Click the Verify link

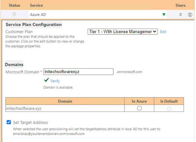(x=55, y=81)
